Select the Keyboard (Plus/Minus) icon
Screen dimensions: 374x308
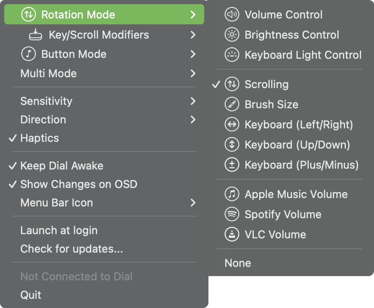point(232,165)
